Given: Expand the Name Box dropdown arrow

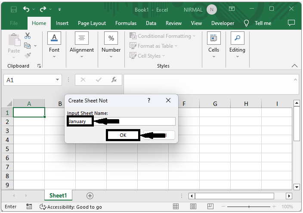Looking at the screenshot, I should [57, 80].
